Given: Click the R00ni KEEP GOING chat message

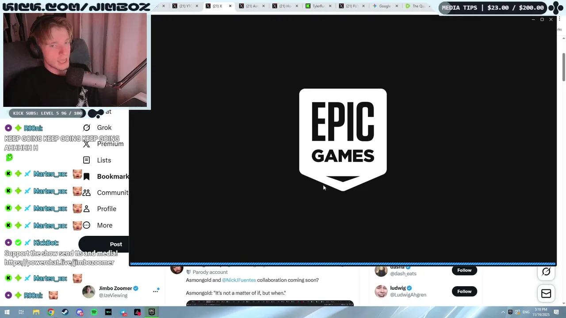Looking at the screenshot, I should pyautogui.click(x=62, y=143).
